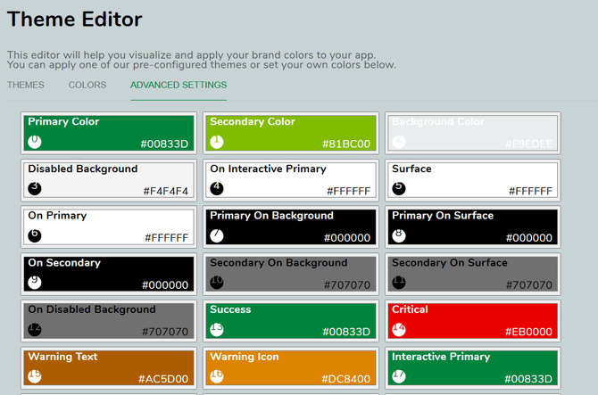Image resolution: width=598 pixels, height=395 pixels.
Task: Open the Colors tab
Action: tap(87, 86)
